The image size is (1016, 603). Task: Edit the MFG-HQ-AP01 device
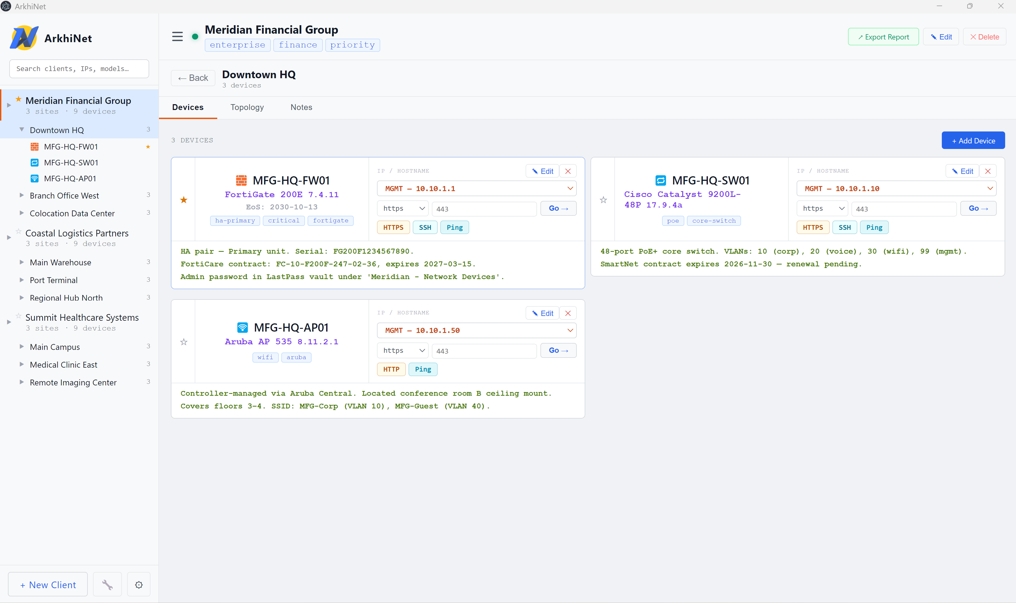(542, 313)
